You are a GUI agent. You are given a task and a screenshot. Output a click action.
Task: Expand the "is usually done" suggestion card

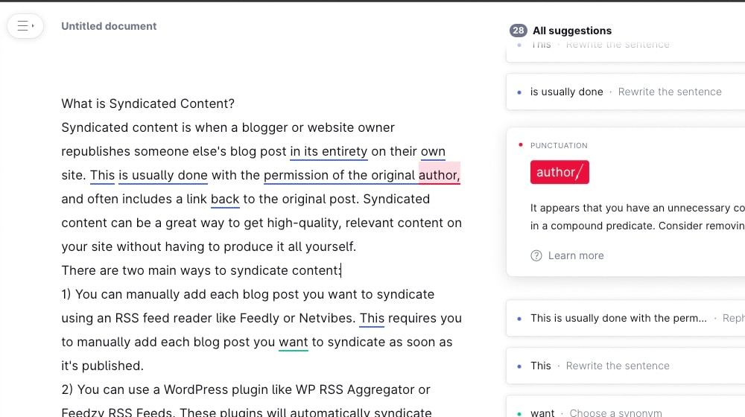624,92
